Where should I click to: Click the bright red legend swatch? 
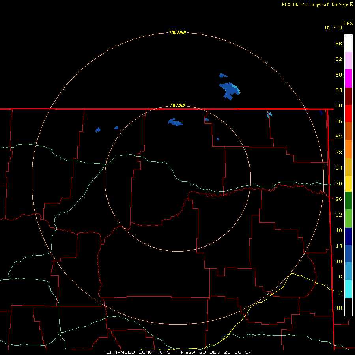click(348, 114)
